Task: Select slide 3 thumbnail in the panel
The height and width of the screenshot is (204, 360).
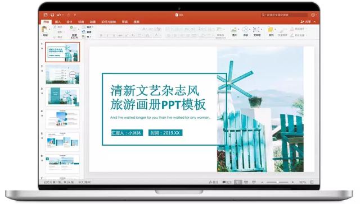Action: pos(62,97)
